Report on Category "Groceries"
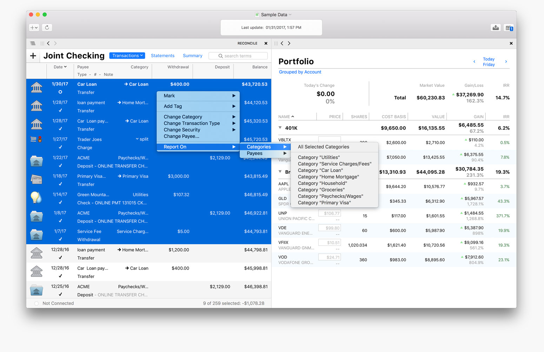 point(334,190)
